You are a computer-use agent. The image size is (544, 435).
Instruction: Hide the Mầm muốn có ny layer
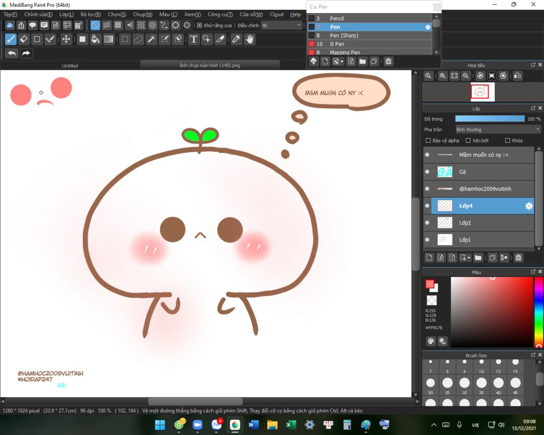click(x=427, y=155)
